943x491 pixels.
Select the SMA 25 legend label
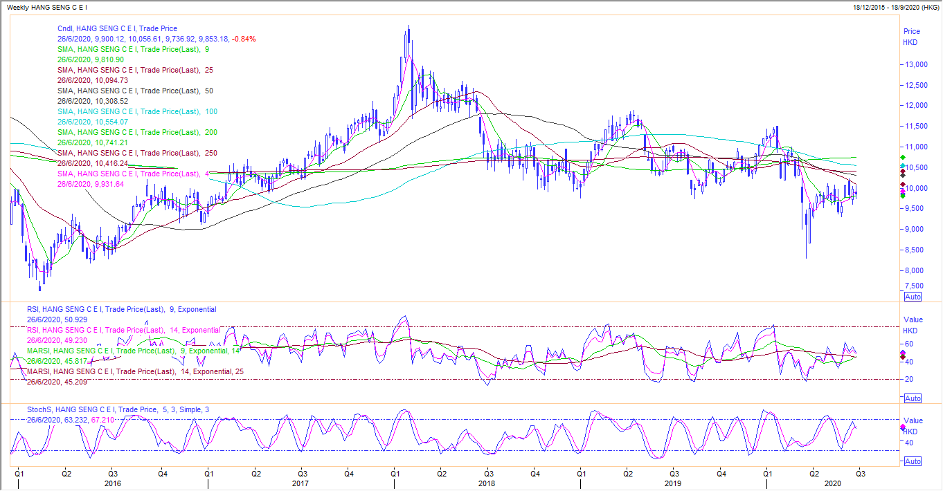[x=136, y=71]
